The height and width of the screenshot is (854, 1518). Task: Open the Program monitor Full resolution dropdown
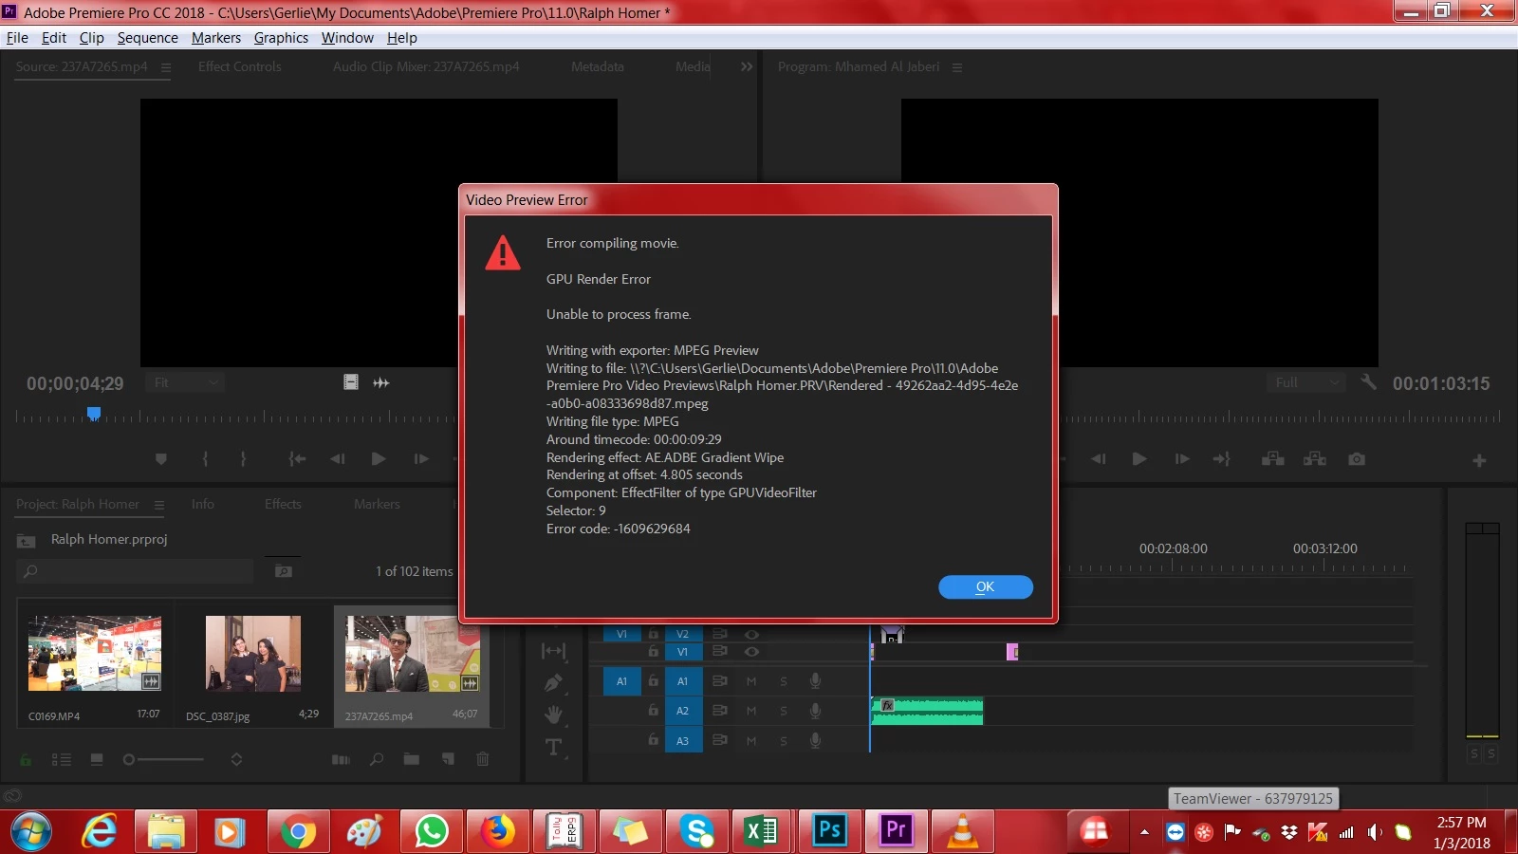tap(1306, 382)
